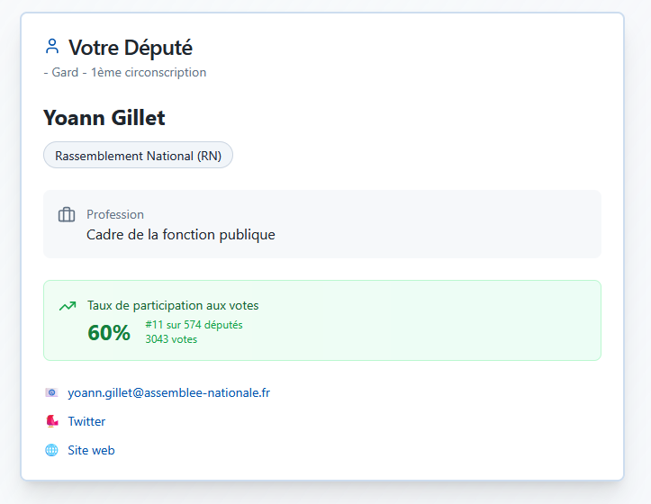The width and height of the screenshot is (651, 504).
Task: Click the 60% participation figure
Action: (x=109, y=333)
